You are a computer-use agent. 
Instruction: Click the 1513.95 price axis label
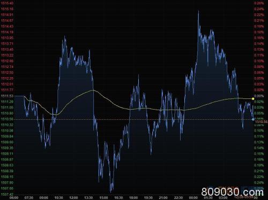(7, 38)
